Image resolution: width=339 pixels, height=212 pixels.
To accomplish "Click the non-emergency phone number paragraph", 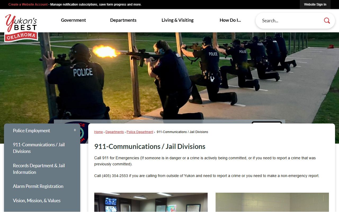I will tap(207, 176).
